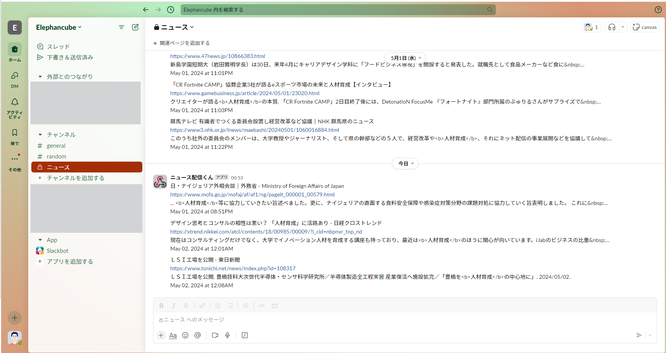The height and width of the screenshot is (353, 666).
Task: Toggle Aa formatting toolbar visibility
Action: (173, 335)
